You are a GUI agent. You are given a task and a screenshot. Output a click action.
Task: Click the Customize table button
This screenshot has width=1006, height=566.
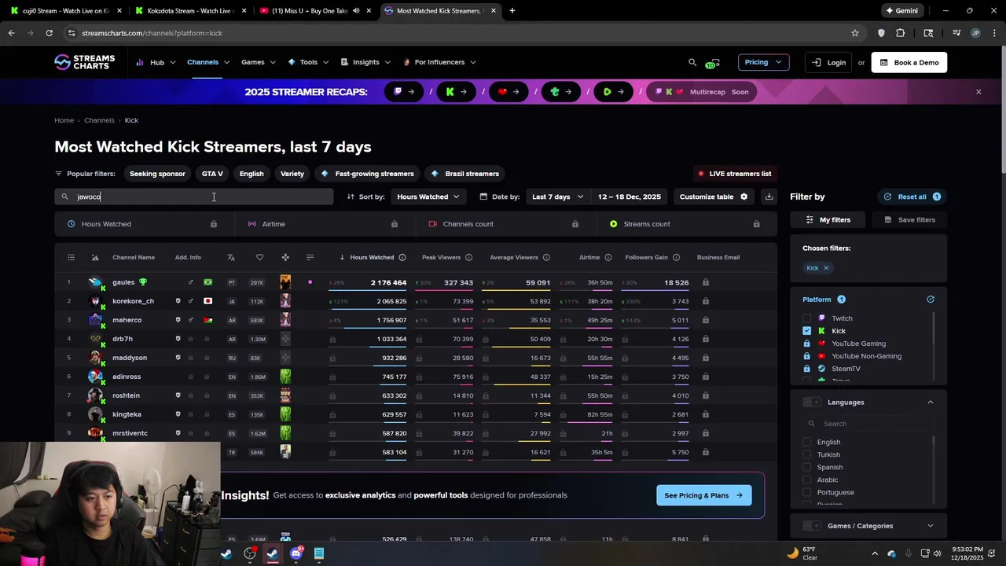point(714,197)
